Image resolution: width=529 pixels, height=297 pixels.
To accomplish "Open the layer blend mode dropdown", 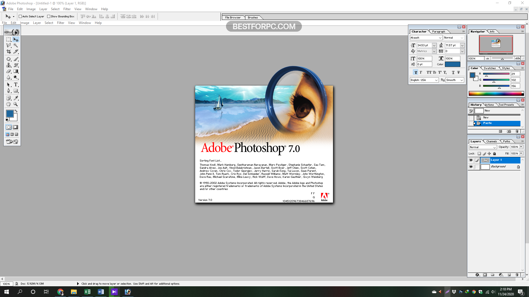I will [482, 147].
